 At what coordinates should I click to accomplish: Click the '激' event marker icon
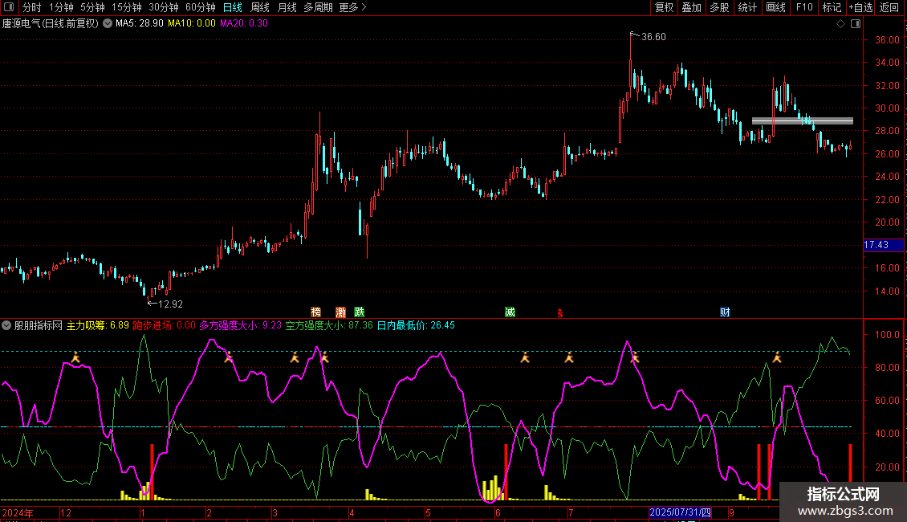click(x=340, y=312)
